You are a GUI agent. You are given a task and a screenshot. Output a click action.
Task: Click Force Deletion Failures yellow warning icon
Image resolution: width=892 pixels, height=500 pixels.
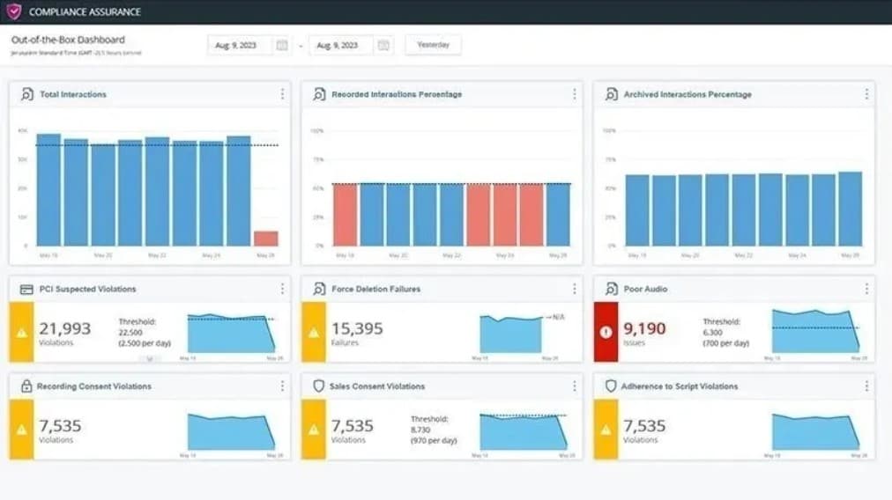coord(313,333)
